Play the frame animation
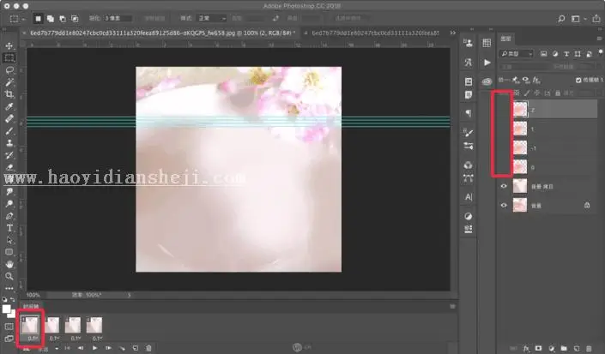 coord(94,348)
